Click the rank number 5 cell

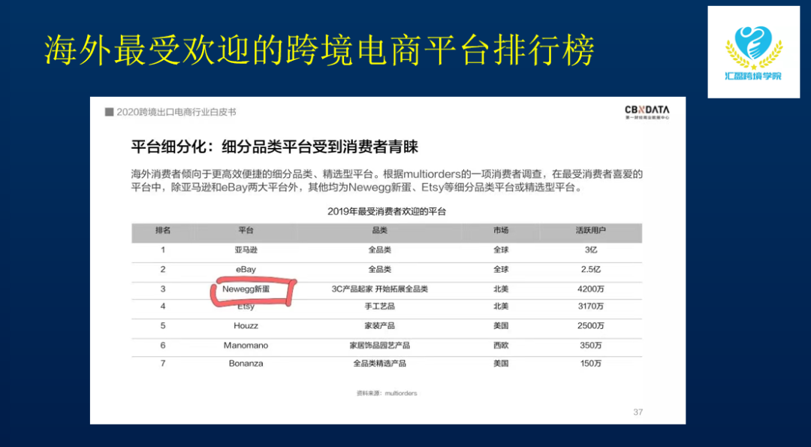click(163, 326)
